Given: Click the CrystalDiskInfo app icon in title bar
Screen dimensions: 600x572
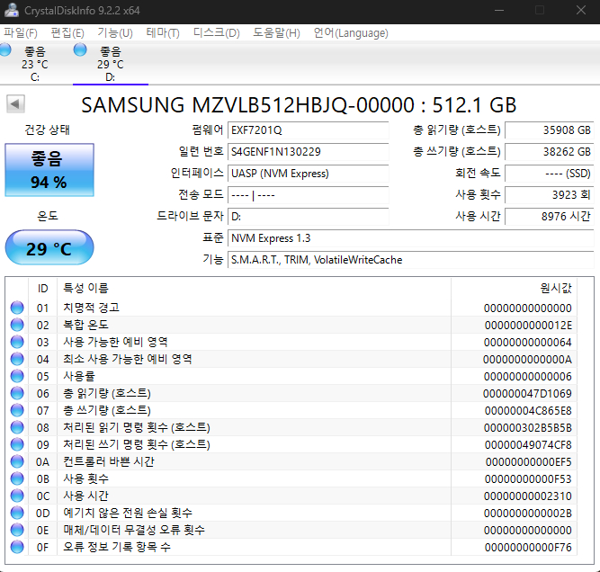Looking at the screenshot, I should pyautogui.click(x=11, y=10).
